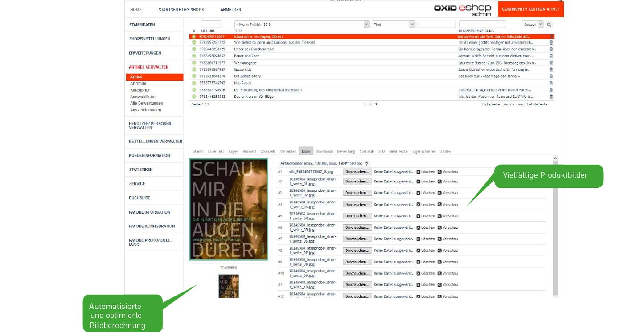Delete image #8 seite_07.jpg

coord(425,251)
